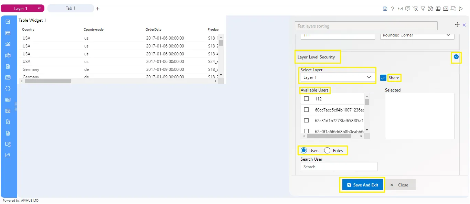Click the fully visible Germany cell
The width and height of the screenshot is (470, 204).
[x=31, y=69]
